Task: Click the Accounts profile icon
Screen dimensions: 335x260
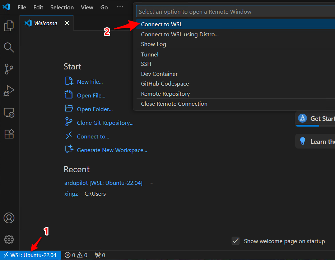Action: [x=9, y=218]
